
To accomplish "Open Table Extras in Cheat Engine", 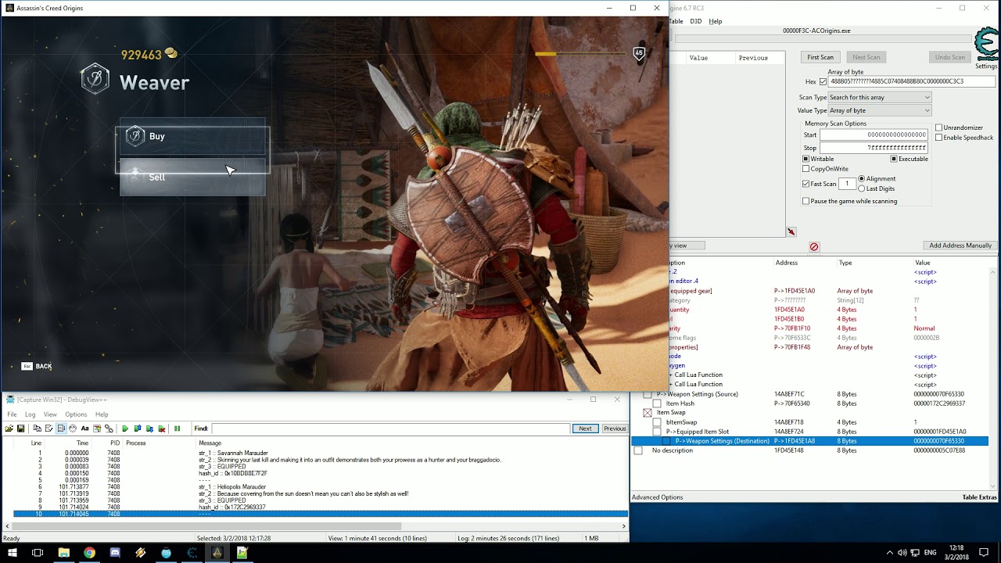I will click(979, 497).
